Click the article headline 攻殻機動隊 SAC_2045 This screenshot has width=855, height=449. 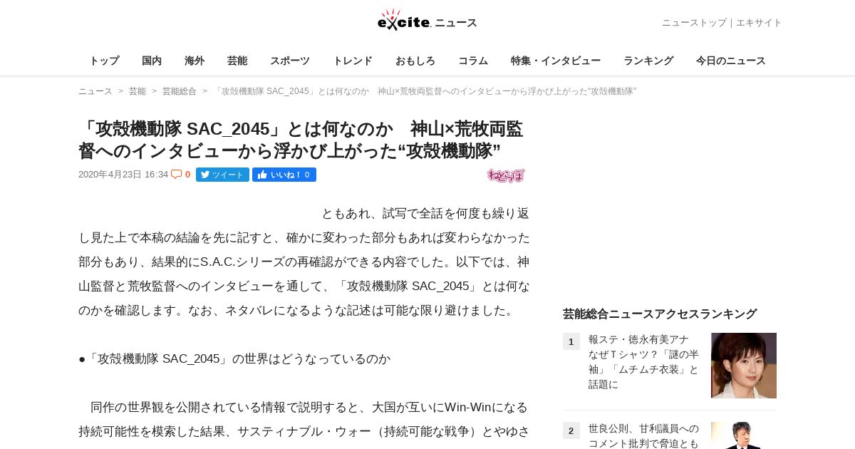coord(301,140)
